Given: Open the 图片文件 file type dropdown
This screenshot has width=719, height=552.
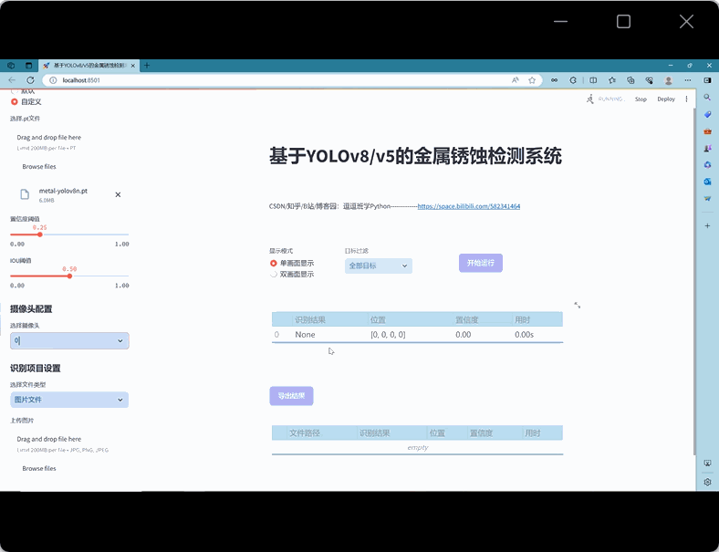Looking at the screenshot, I should tap(69, 400).
